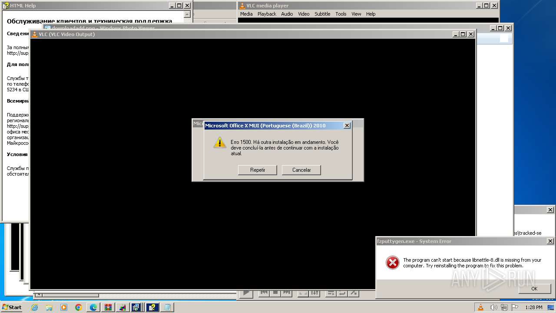
Task: Toggle VLC's fullscreen icon
Action: (x=303, y=293)
